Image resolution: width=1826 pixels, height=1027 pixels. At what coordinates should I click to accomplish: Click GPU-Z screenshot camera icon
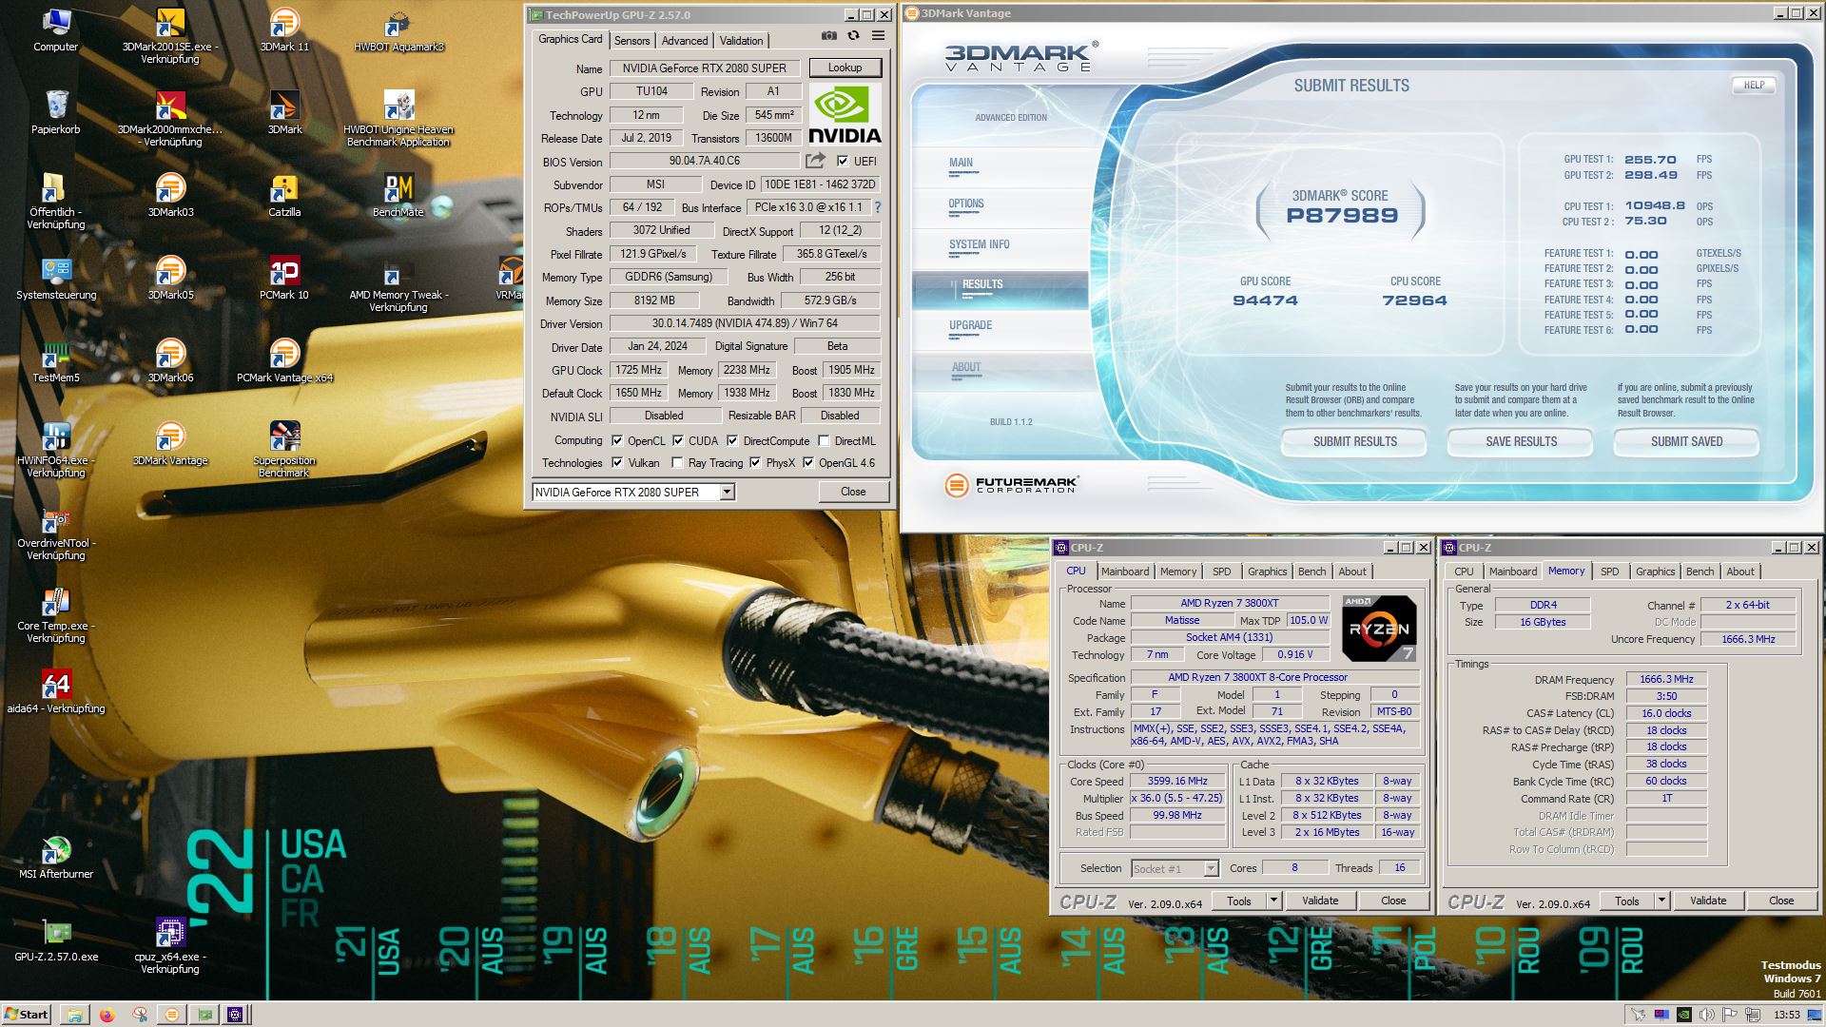coord(829,36)
